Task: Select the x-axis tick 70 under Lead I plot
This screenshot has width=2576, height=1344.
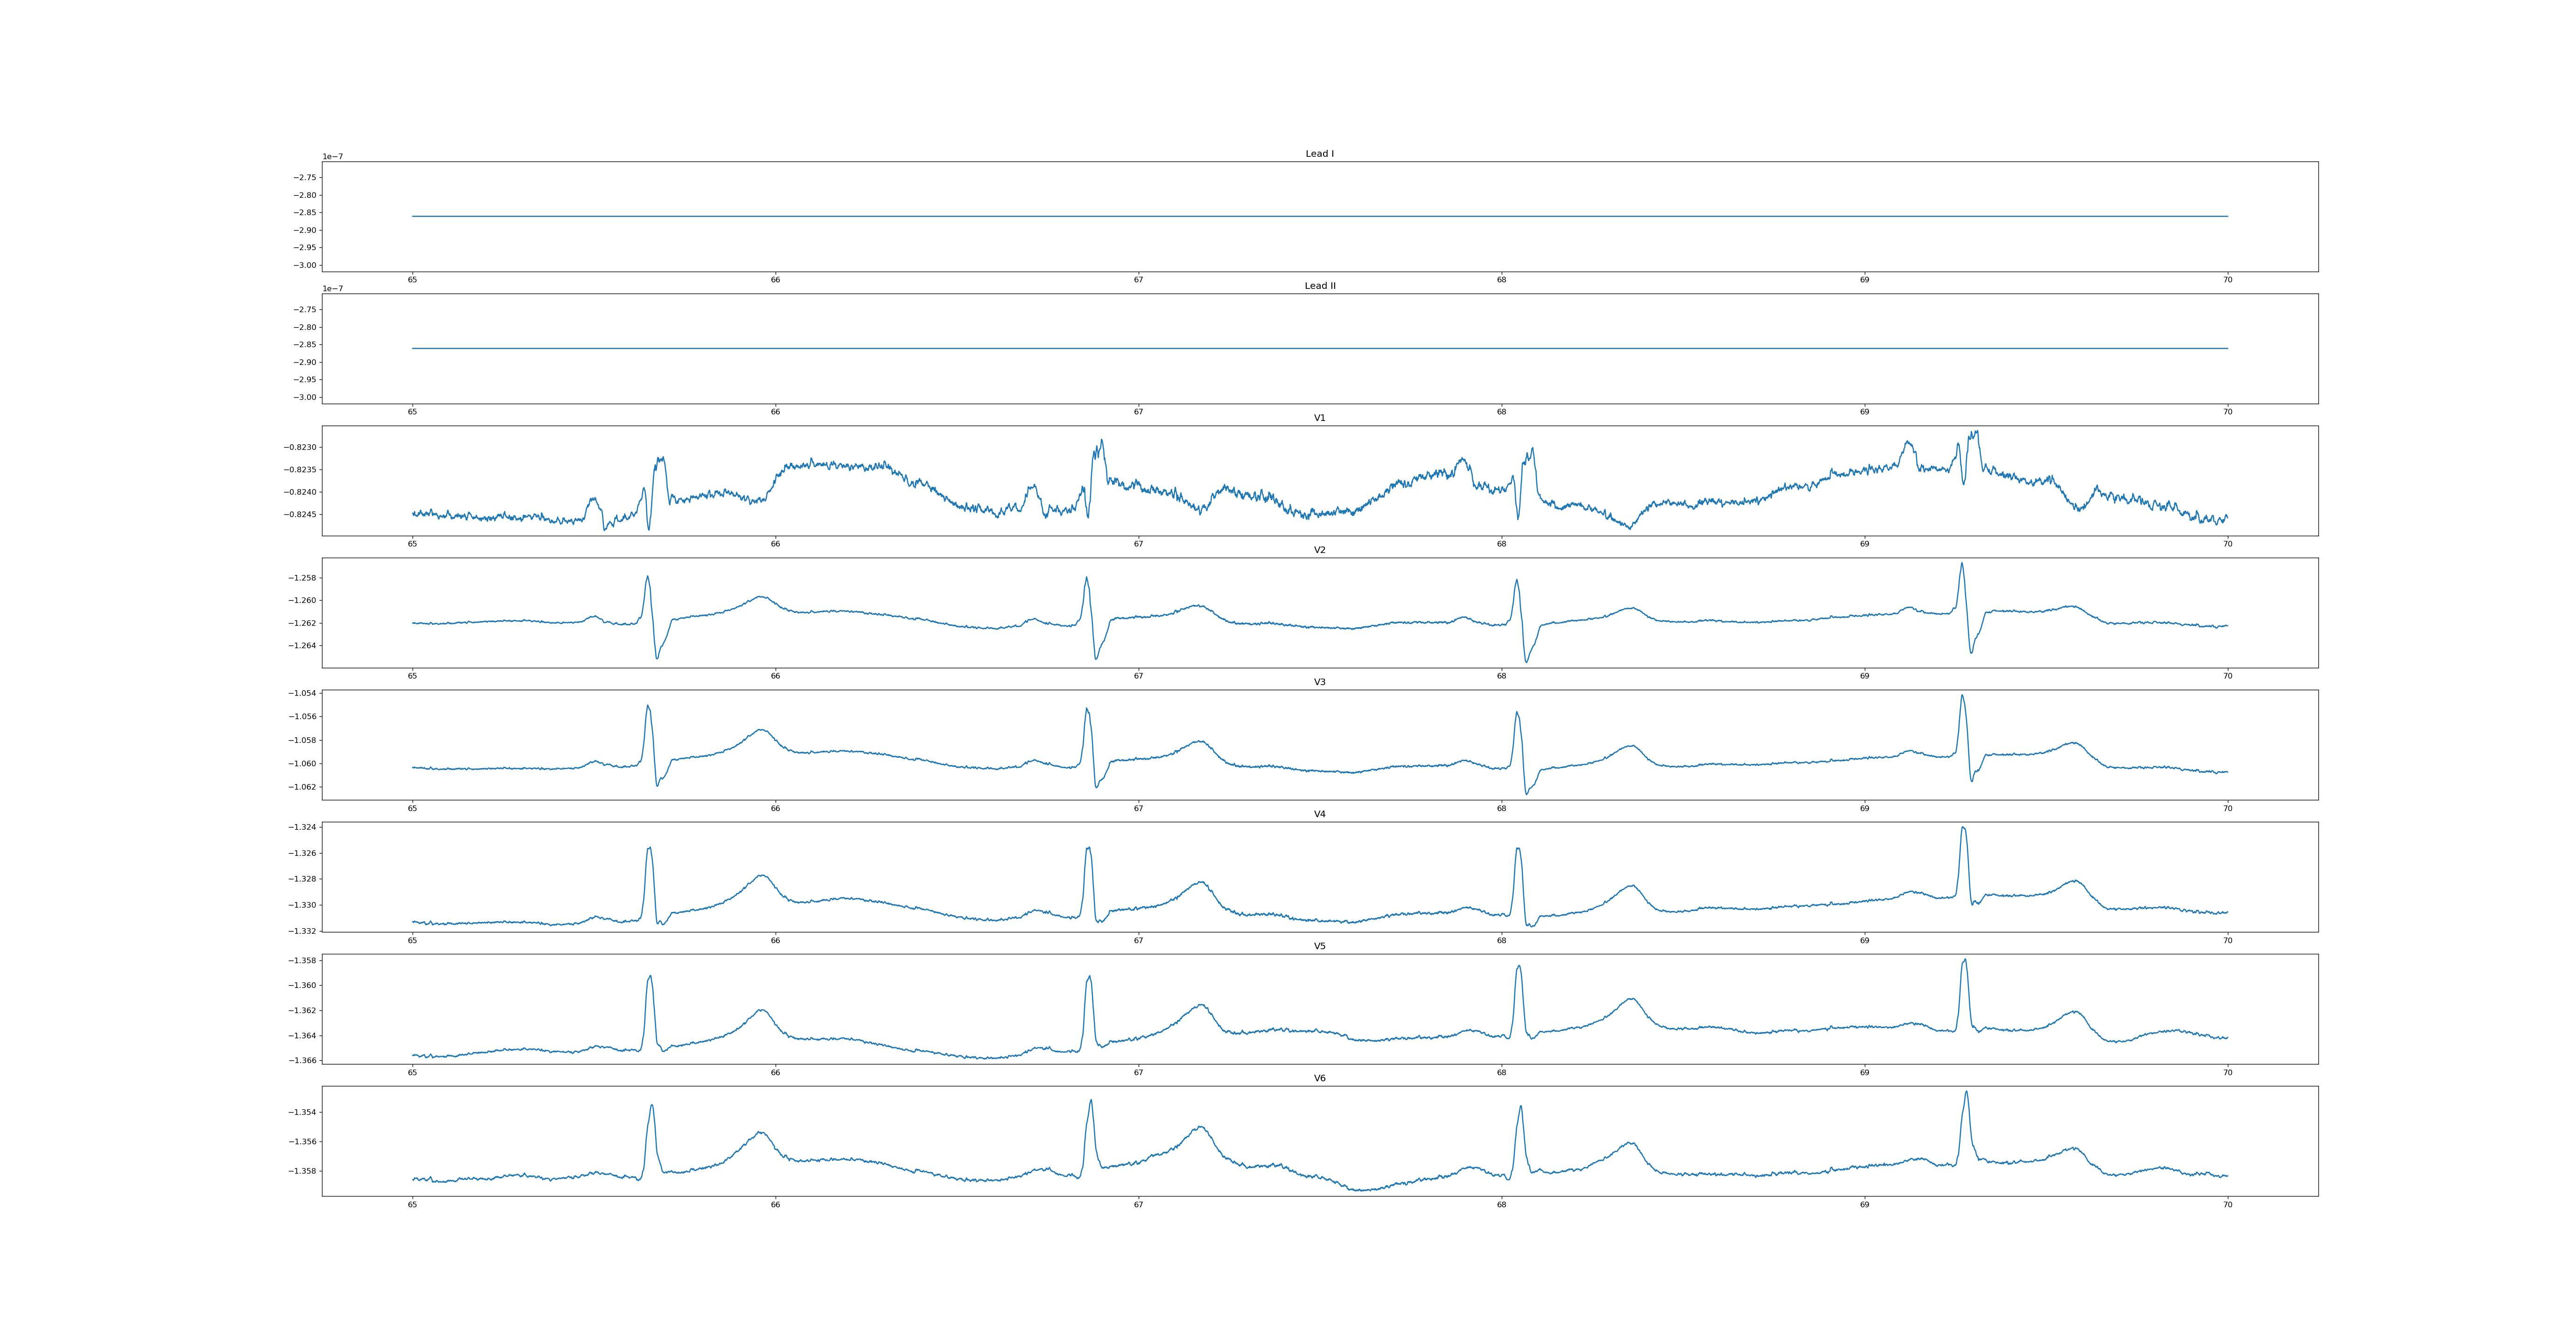Action: click(x=2227, y=280)
